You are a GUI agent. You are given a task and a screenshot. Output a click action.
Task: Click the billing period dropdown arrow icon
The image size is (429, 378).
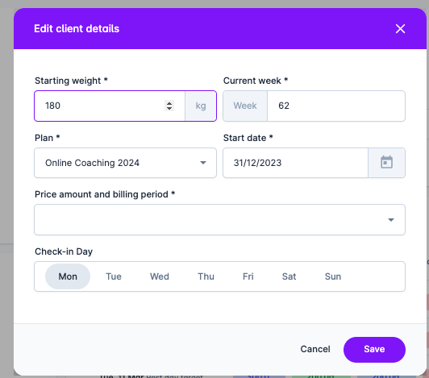pyautogui.click(x=391, y=220)
